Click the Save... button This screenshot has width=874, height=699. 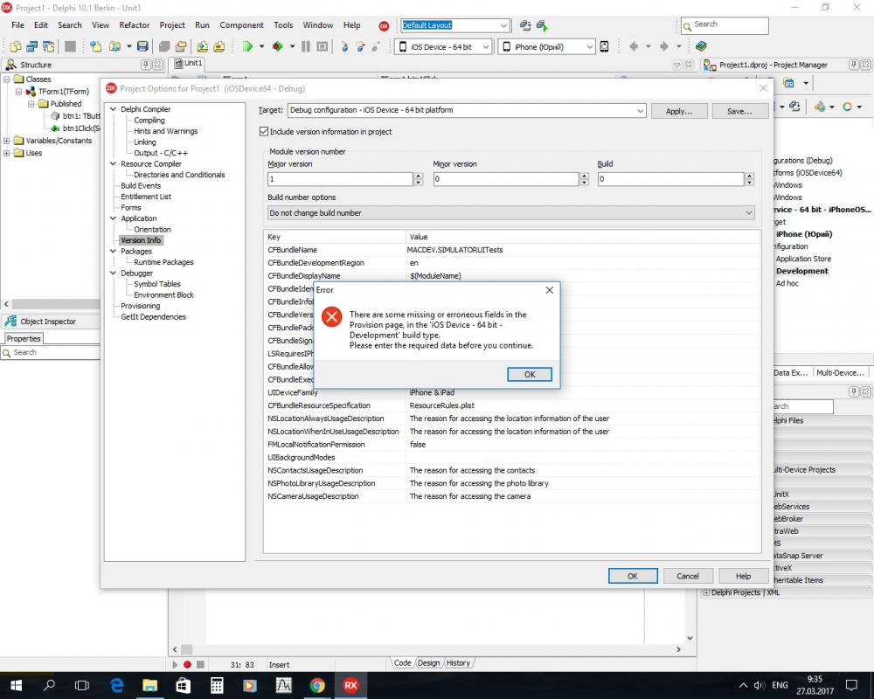click(739, 111)
